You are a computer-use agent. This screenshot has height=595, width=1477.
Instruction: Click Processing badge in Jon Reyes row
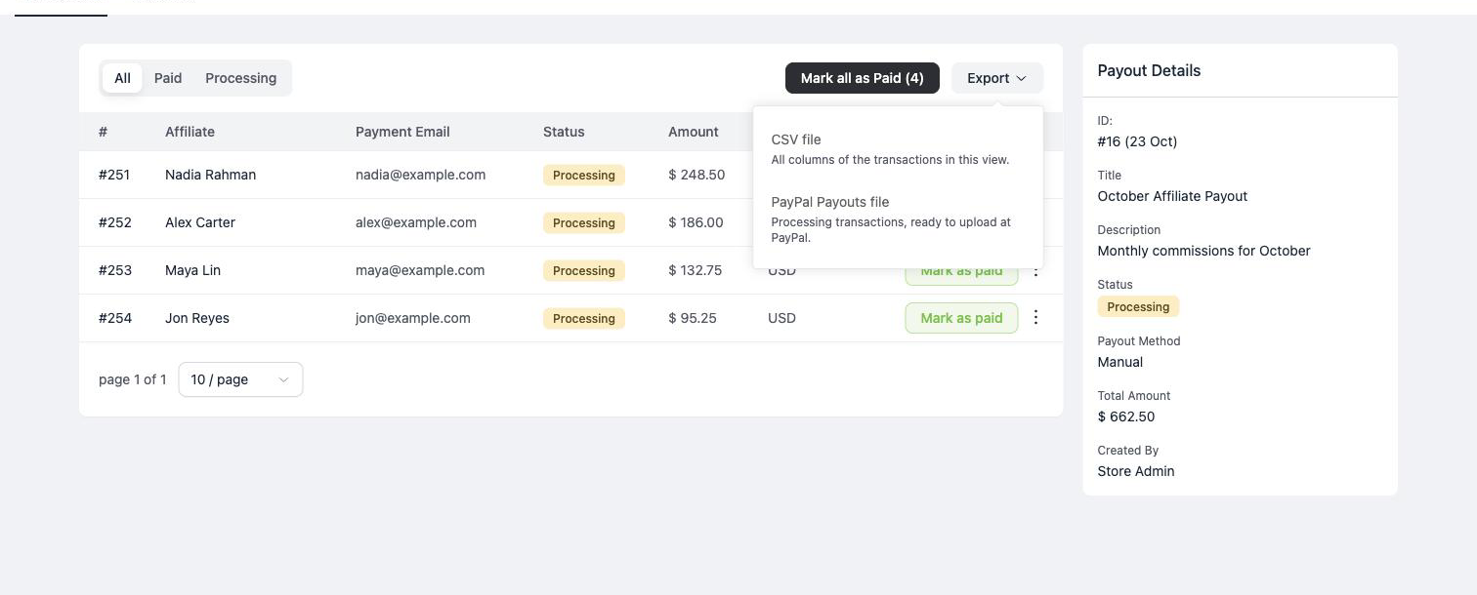point(583,319)
